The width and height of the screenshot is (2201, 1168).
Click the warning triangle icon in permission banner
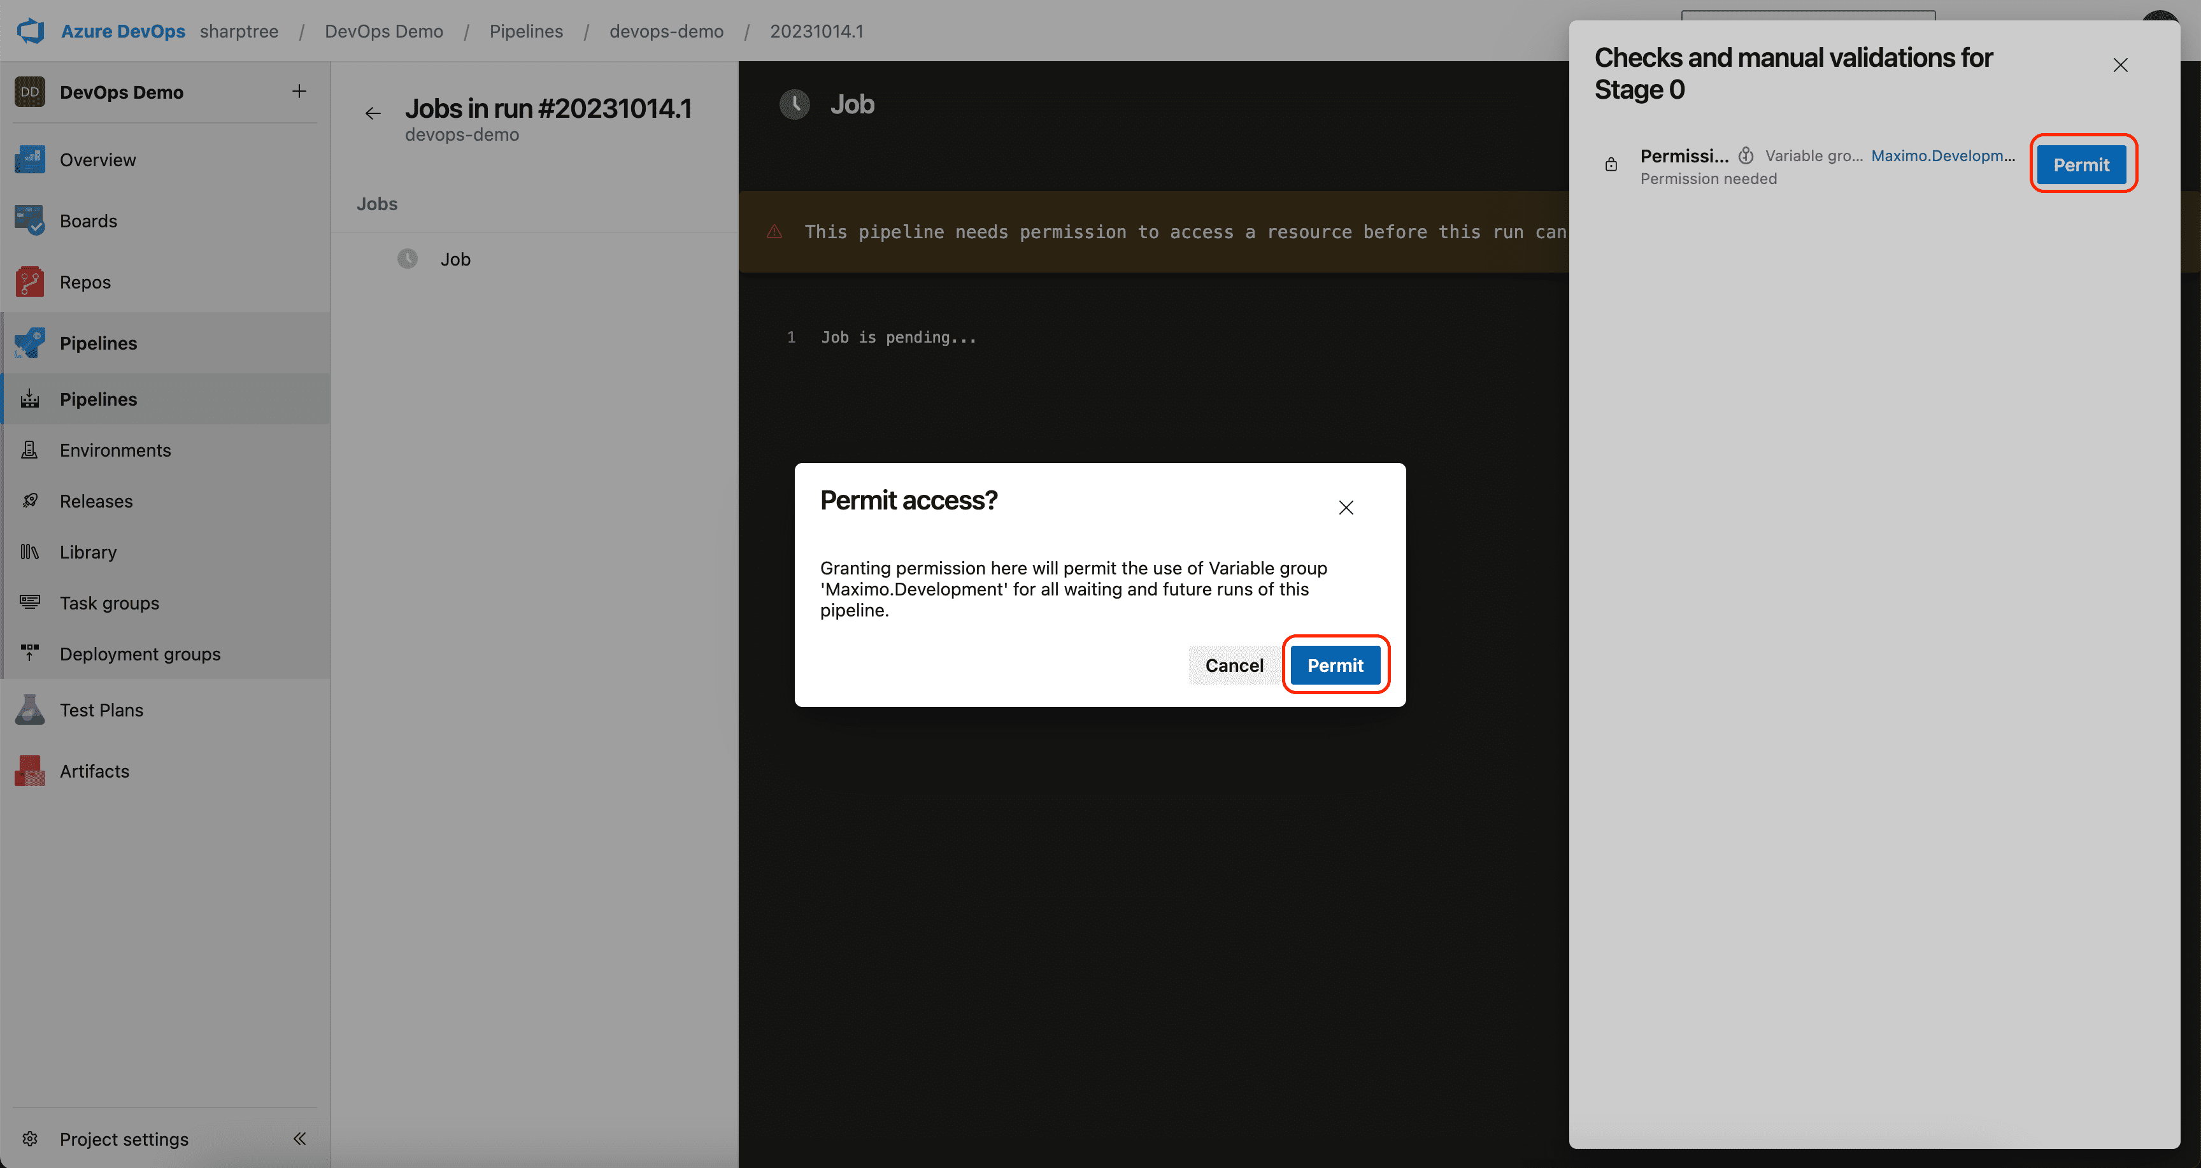775,232
